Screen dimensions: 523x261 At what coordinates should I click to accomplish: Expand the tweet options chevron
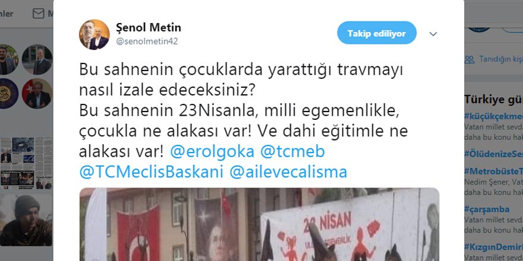433,34
